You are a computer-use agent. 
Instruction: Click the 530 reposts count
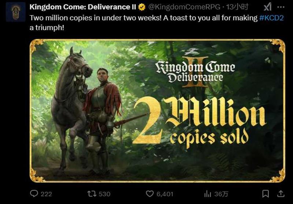[x=104, y=194]
